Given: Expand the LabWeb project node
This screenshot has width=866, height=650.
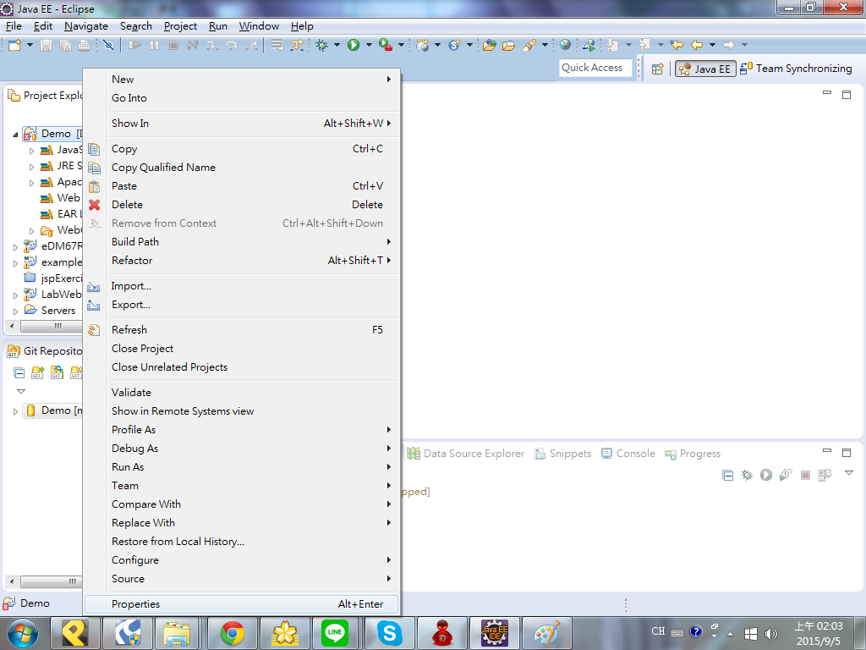Looking at the screenshot, I should click(15, 295).
